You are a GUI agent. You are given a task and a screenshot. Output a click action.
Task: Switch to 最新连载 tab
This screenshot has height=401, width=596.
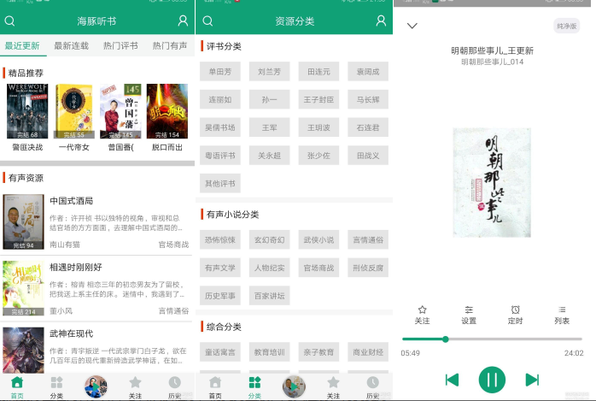pyautogui.click(x=71, y=46)
